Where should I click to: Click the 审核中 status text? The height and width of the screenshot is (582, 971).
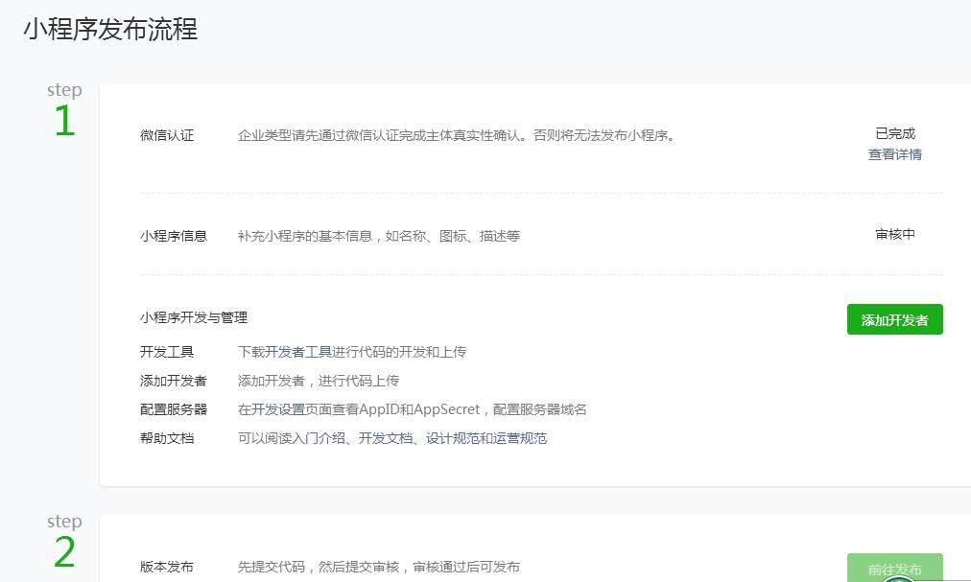(894, 234)
